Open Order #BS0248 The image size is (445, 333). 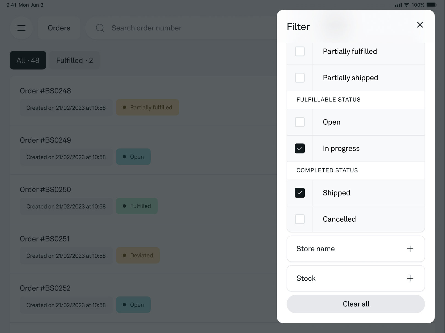click(x=143, y=101)
